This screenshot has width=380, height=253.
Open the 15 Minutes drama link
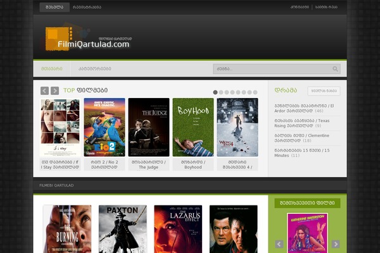(x=302, y=153)
